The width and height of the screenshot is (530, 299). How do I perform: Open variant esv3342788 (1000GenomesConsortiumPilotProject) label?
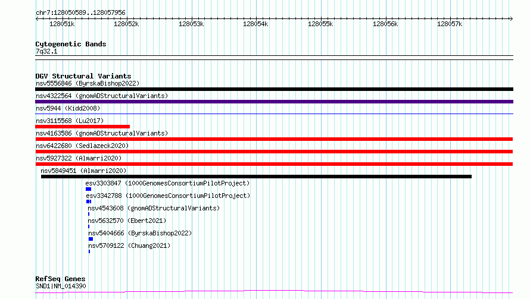point(168,196)
